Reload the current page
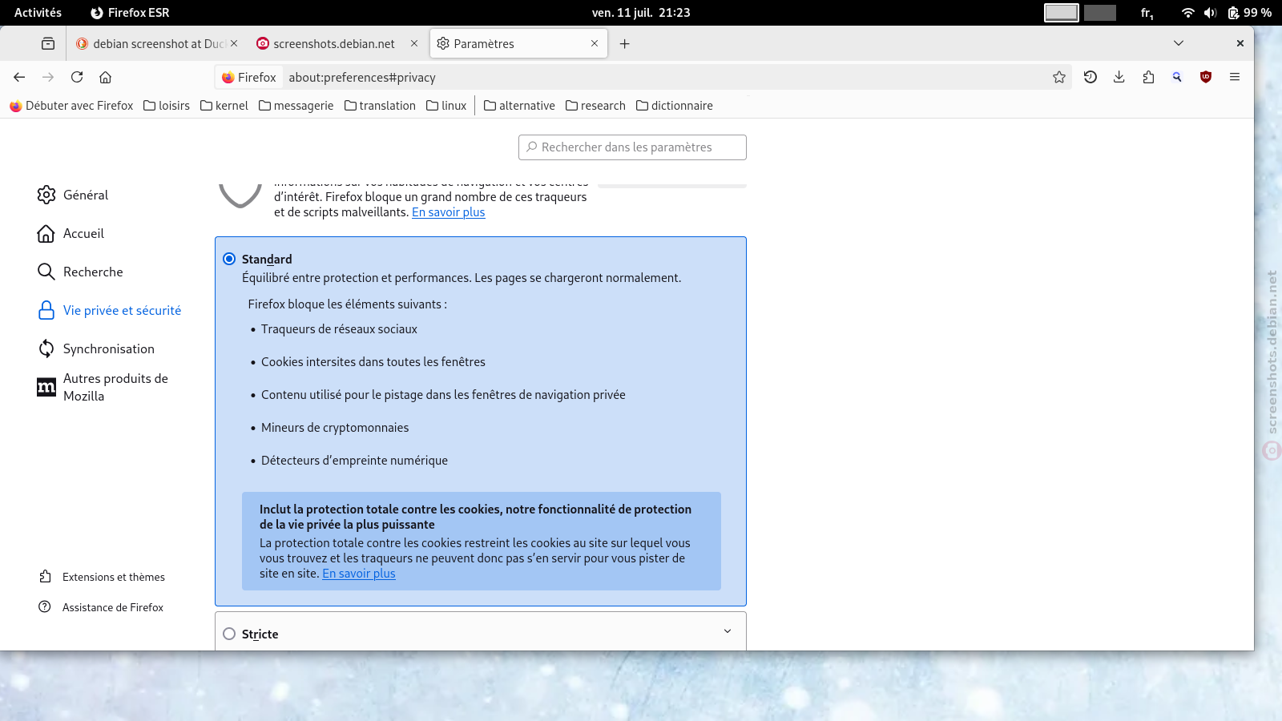Image resolution: width=1282 pixels, height=721 pixels. tap(77, 77)
